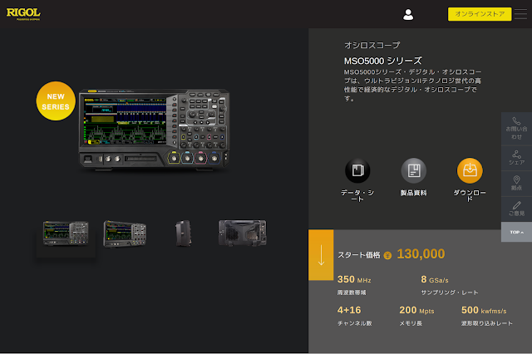Click the スタート価格 label

(x=358, y=255)
